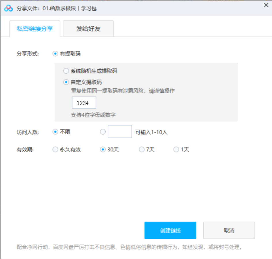The image size is (272, 259).
Task: Set validity to 7天
Action: (x=142, y=149)
